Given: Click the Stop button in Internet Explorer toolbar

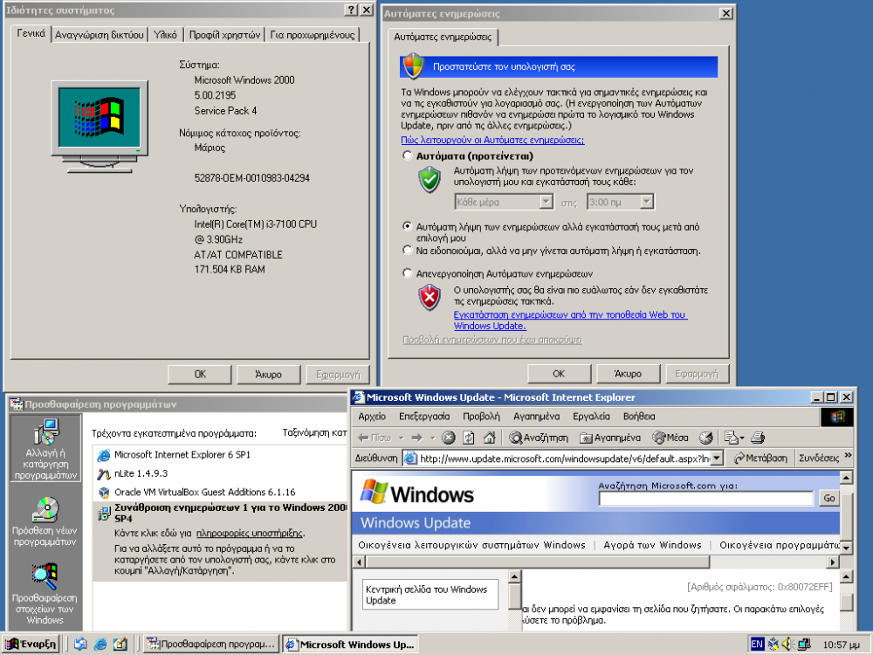Looking at the screenshot, I should (x=448, y=438).
